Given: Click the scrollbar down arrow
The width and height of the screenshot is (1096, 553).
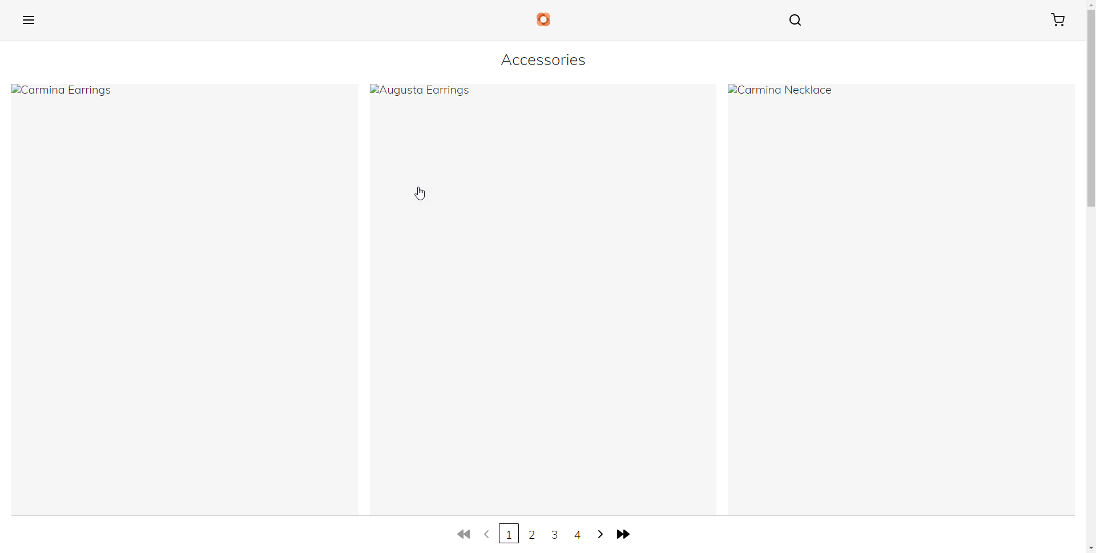Looking at the screenshot, I should tap(1091, 548).
